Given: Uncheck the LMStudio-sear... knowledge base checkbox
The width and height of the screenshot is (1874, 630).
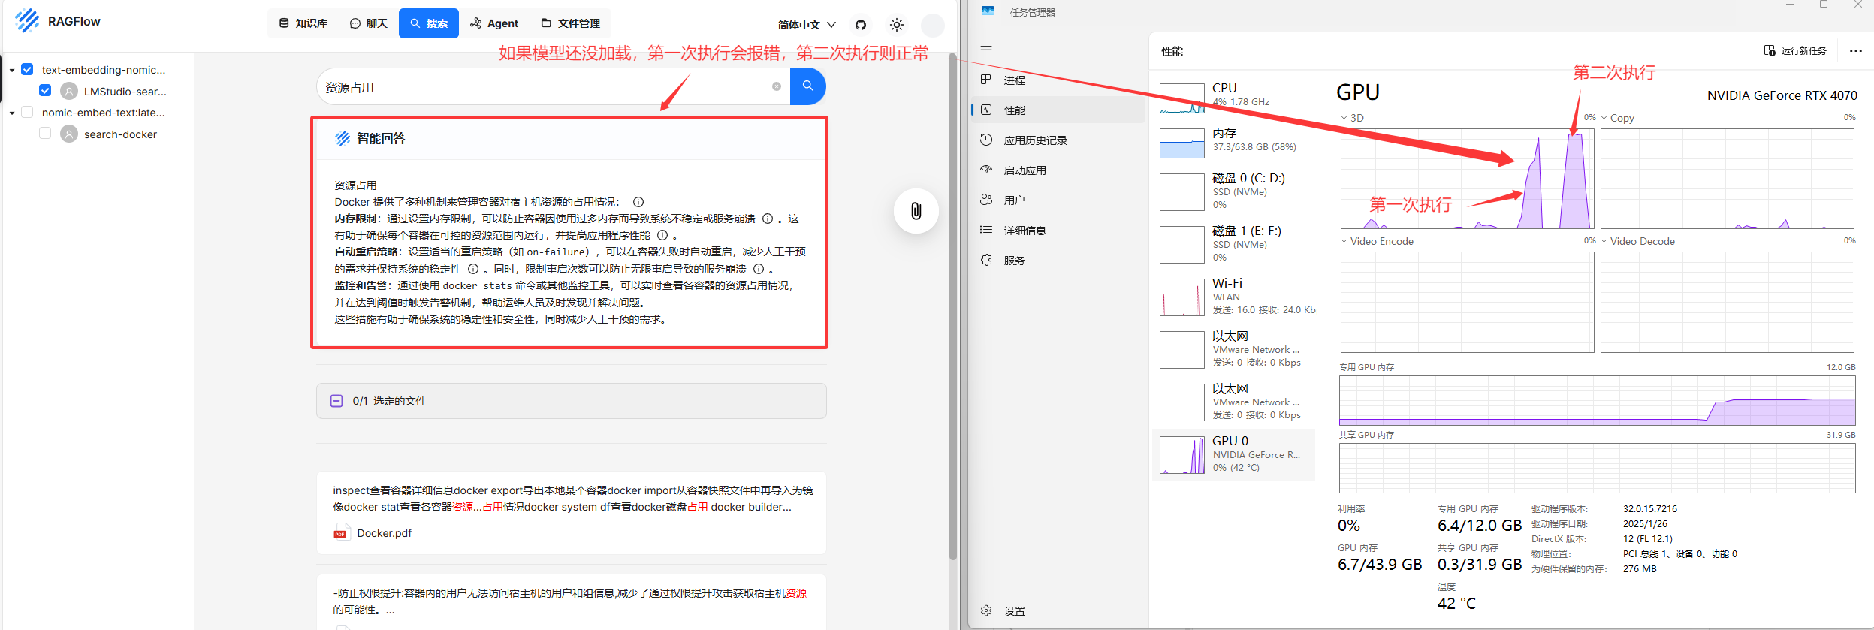Looking at the screenshot, I should pos(45,91).
